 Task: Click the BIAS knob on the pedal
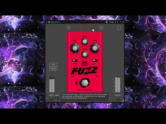85,41
